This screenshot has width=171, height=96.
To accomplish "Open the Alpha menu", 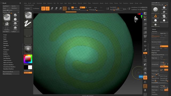I will pyautogui.click(x=25, y=3).
